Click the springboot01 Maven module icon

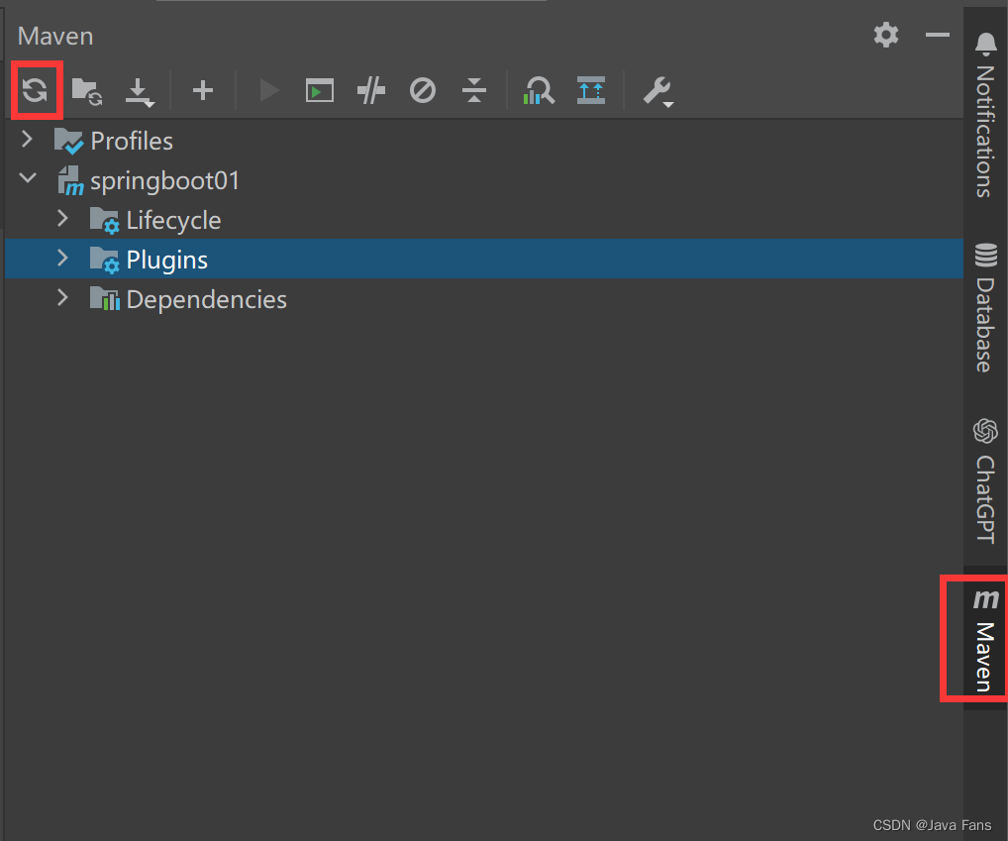[70, 180]
